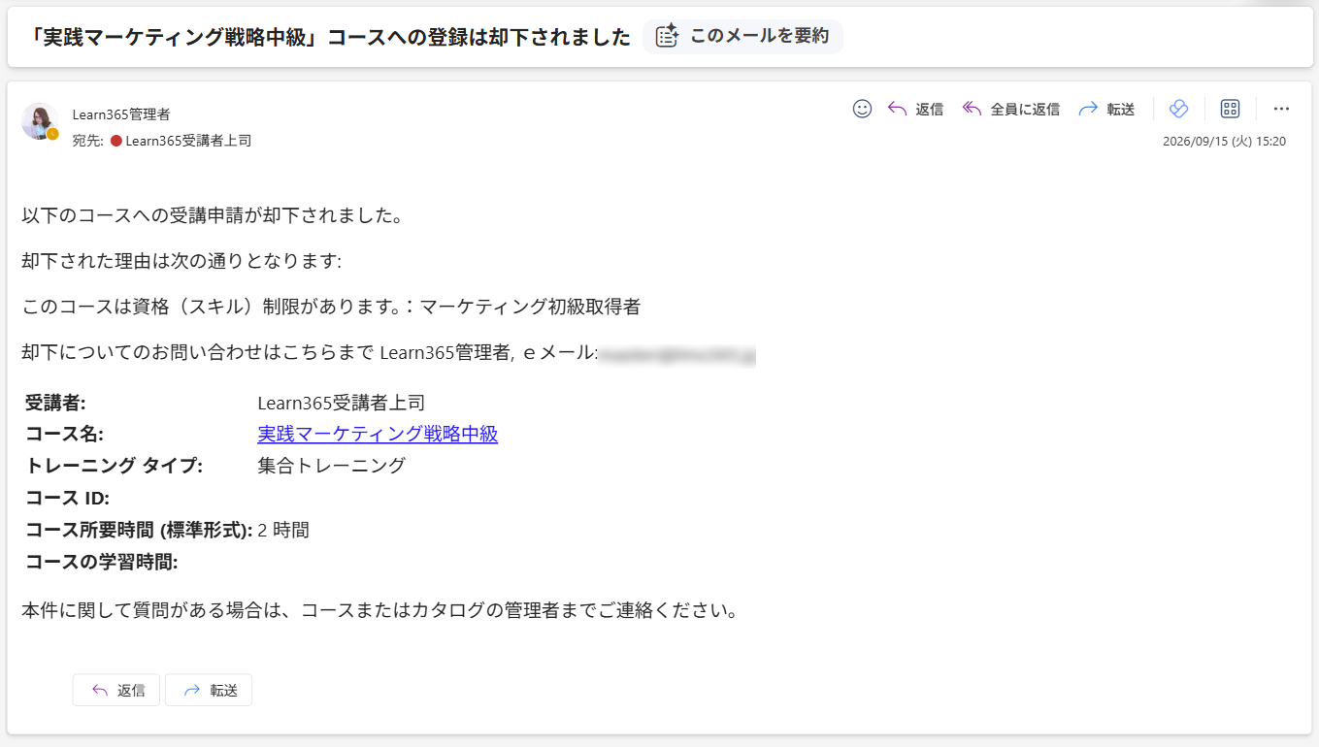Click the コース ID: label
The image size is (1319, 747).
pyautogui.click(x=67, y=498)
